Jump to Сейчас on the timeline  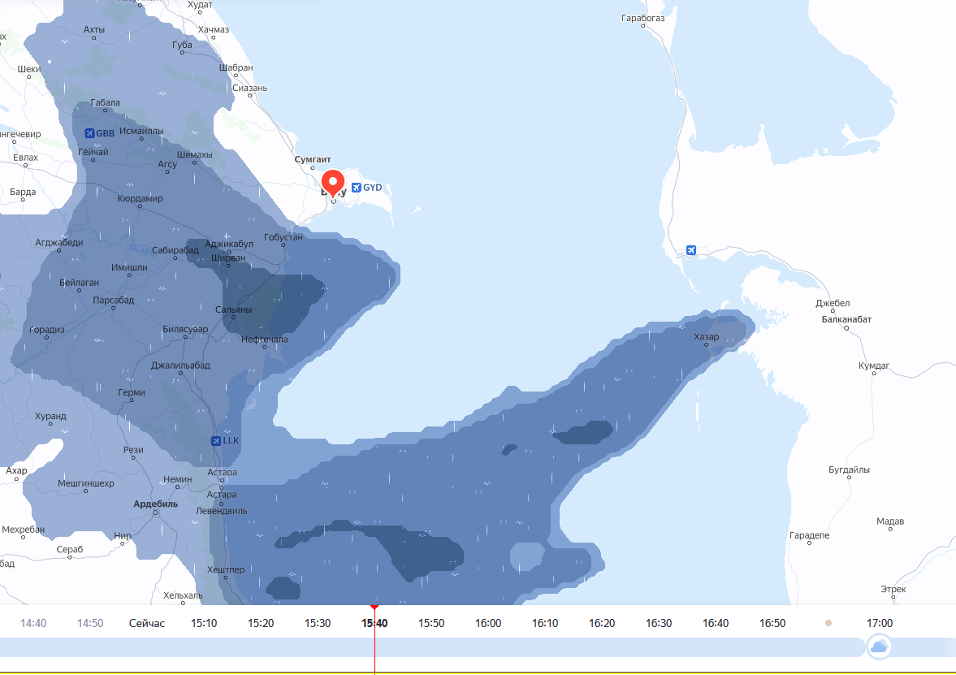pyautogui.click(x=147, y=623)
